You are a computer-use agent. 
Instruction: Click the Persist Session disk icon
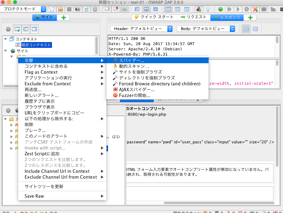(x=69, y=9)
